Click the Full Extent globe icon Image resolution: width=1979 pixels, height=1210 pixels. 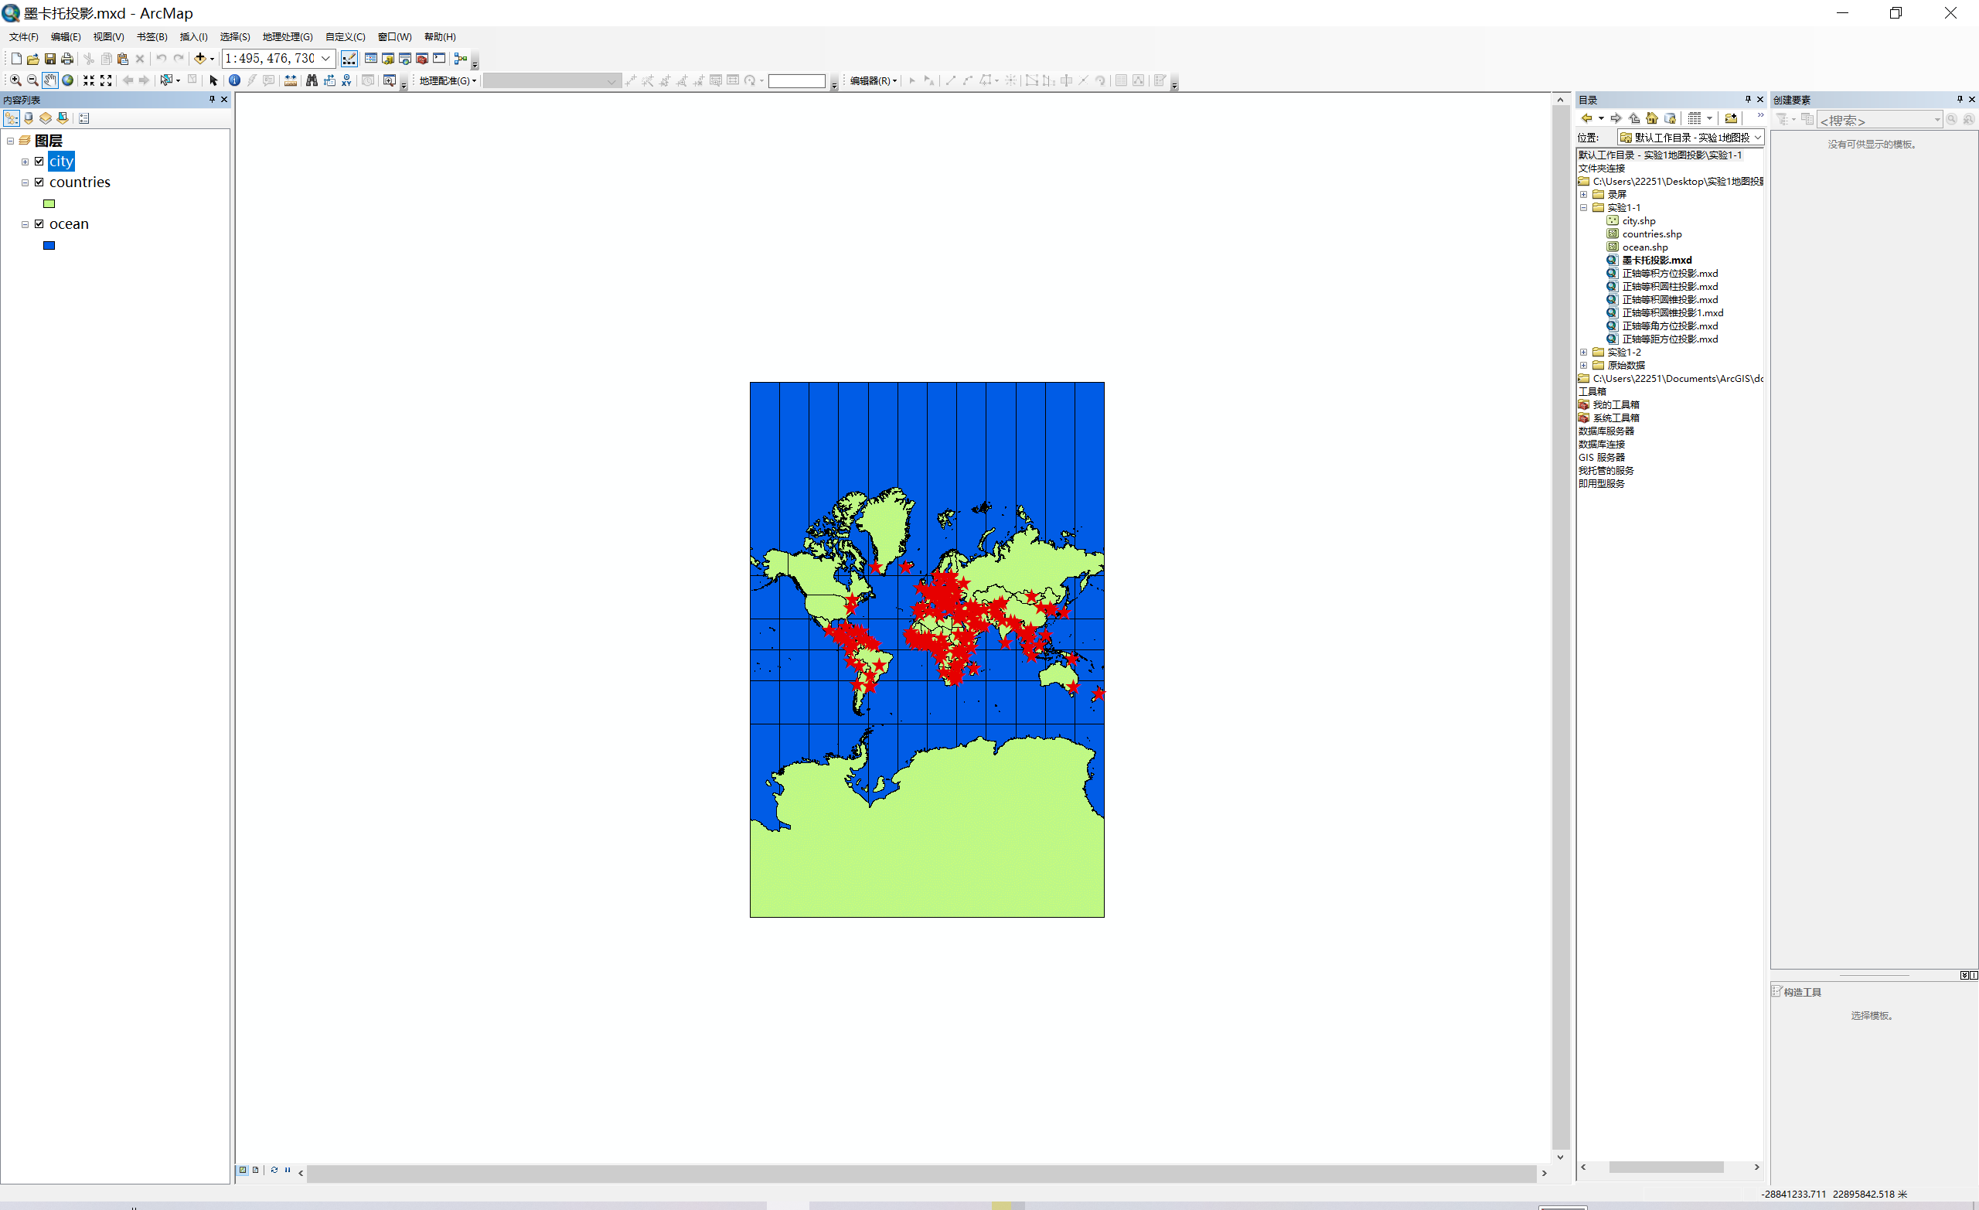(68, 80)
